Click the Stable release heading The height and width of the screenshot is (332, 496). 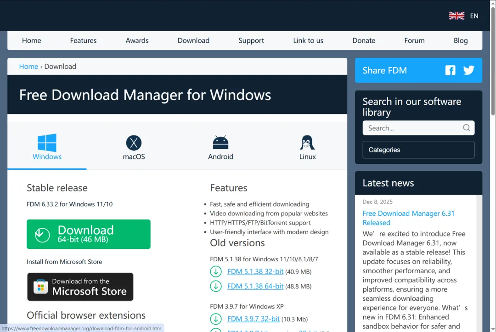[x=57, y=188]
